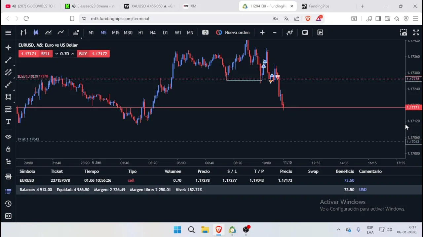Switch to XAUUSD TradingView browser tab

tap(150, 6)
